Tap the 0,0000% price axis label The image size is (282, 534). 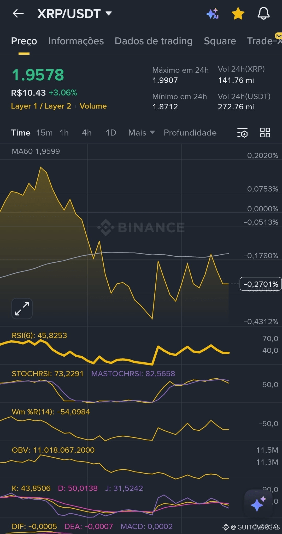(x=263, y=209)
